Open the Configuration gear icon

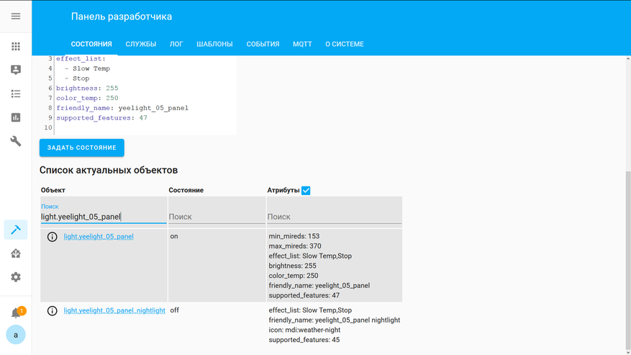click(x=16, y=277)
